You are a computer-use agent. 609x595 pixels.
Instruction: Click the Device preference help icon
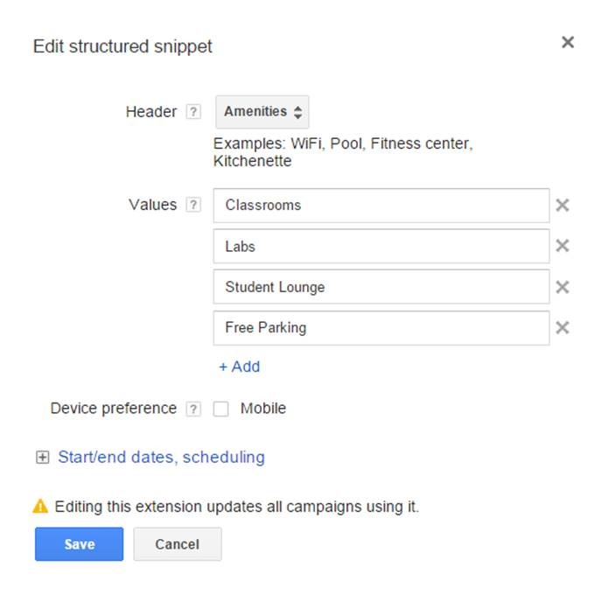194,409
